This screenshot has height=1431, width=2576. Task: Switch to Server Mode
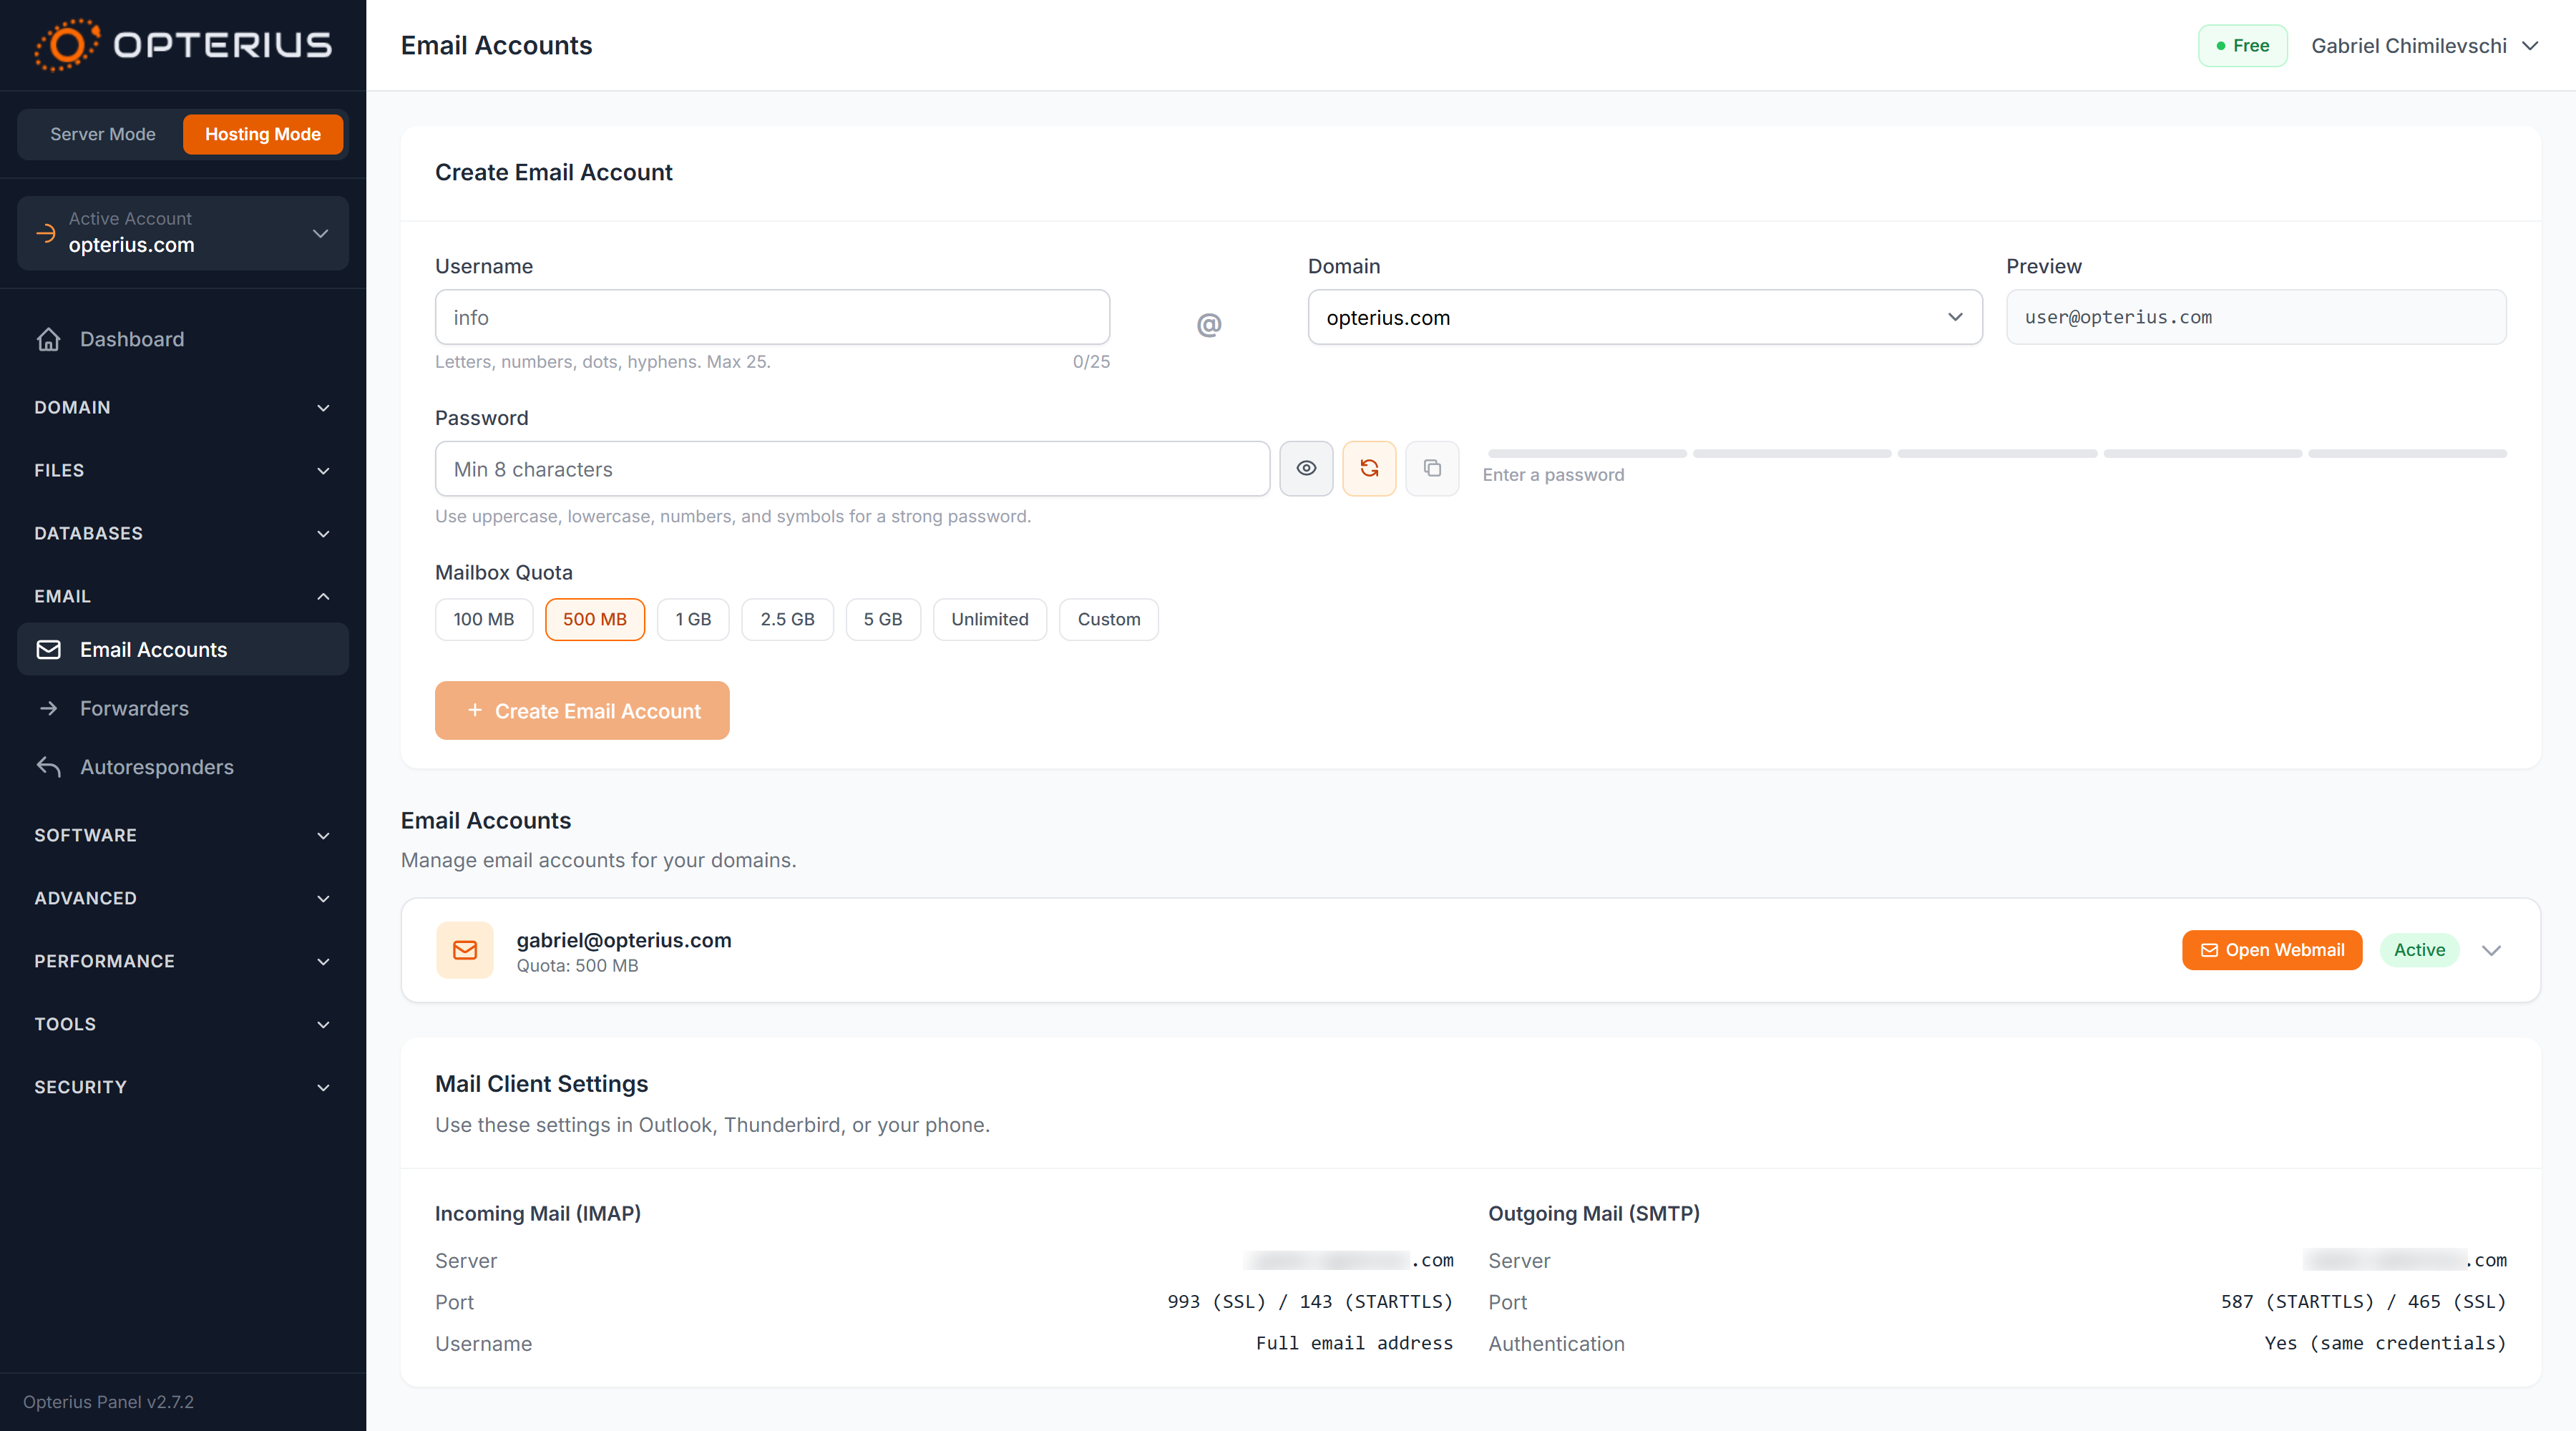pos(102,134)
